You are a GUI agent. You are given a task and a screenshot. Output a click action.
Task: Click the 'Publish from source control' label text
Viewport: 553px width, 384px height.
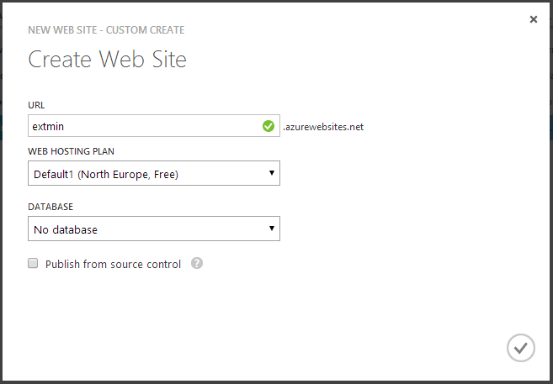pyautogui.click(x=113, y=264)
